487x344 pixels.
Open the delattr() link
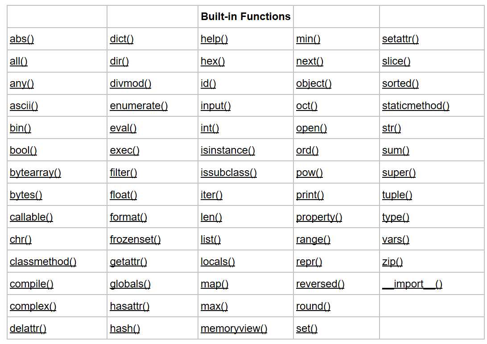28,329
